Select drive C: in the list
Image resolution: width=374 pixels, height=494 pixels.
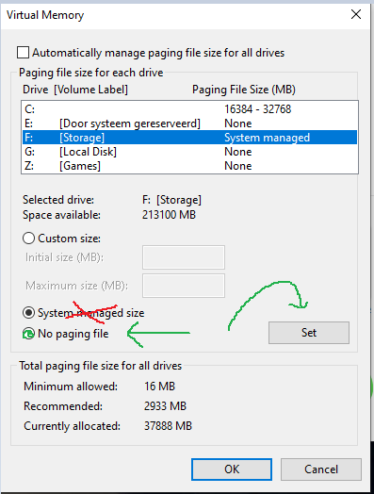[x=190, y=109]
